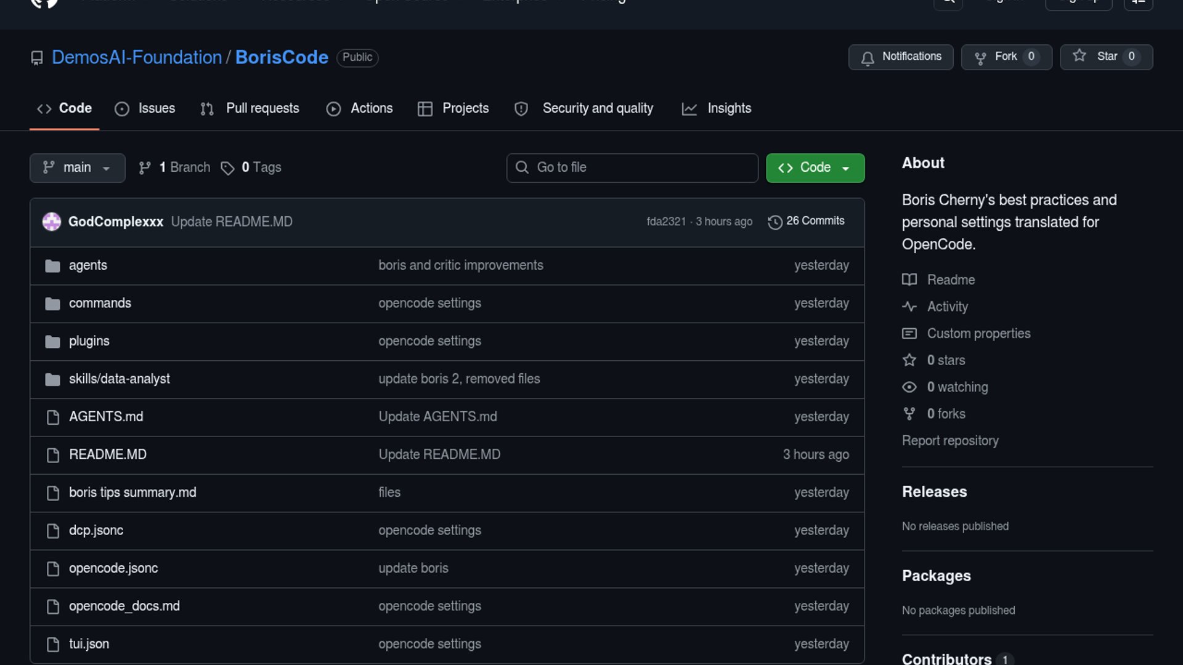Open the skills/data-analyst folder

click(119, 379)
